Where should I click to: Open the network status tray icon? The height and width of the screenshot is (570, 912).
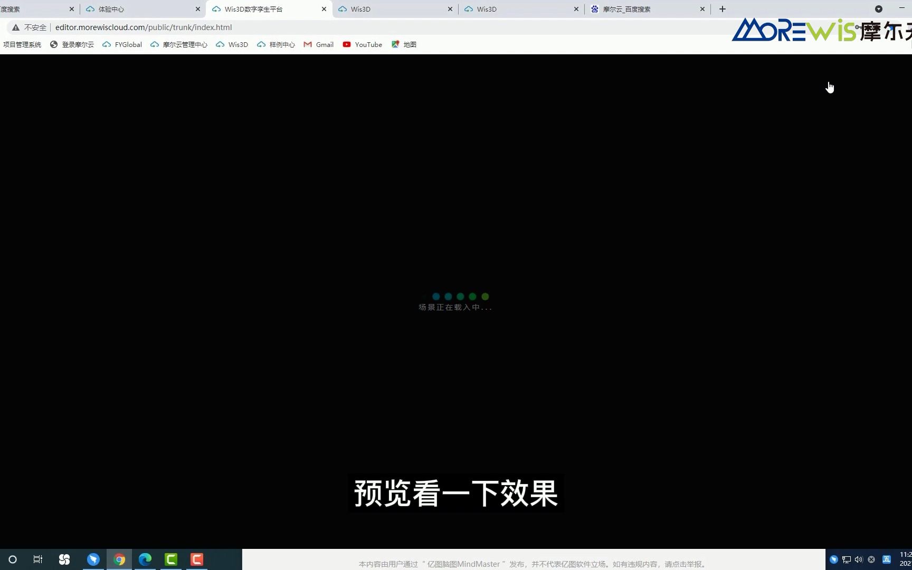(x=847, y=559)
